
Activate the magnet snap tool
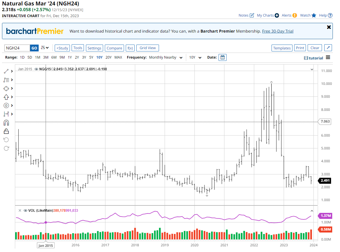pos(6,123)
